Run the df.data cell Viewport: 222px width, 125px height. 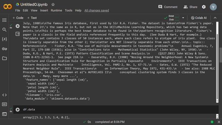18,110
